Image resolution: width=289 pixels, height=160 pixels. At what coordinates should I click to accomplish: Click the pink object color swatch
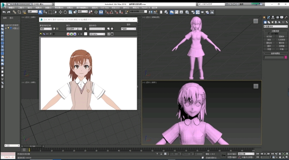pyautogui.click(x=286, y=57)
